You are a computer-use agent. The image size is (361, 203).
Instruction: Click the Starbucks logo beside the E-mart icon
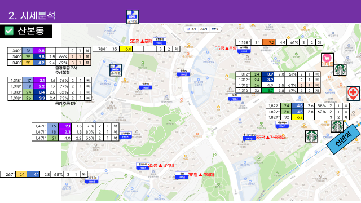(x=340, y=69)
